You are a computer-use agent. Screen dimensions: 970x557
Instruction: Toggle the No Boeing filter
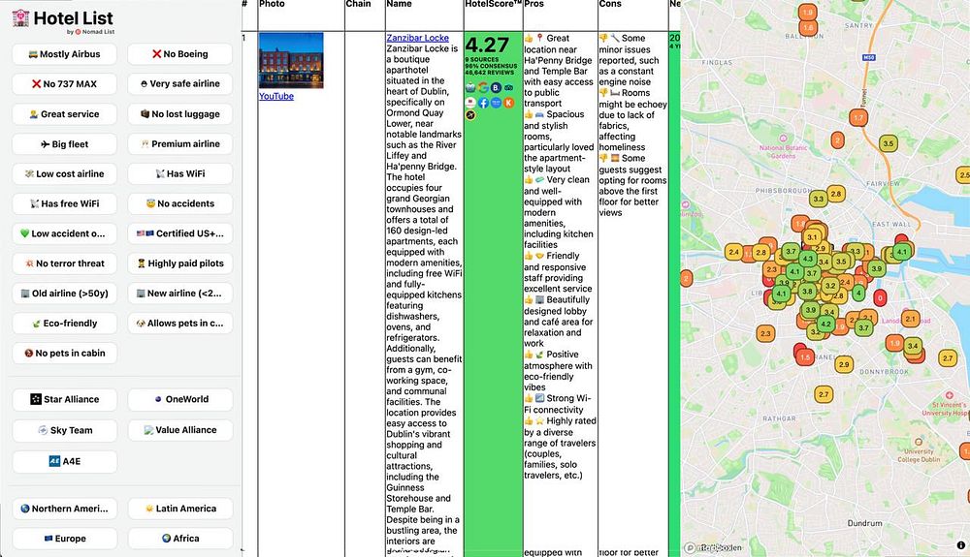(x=180, y=53)
